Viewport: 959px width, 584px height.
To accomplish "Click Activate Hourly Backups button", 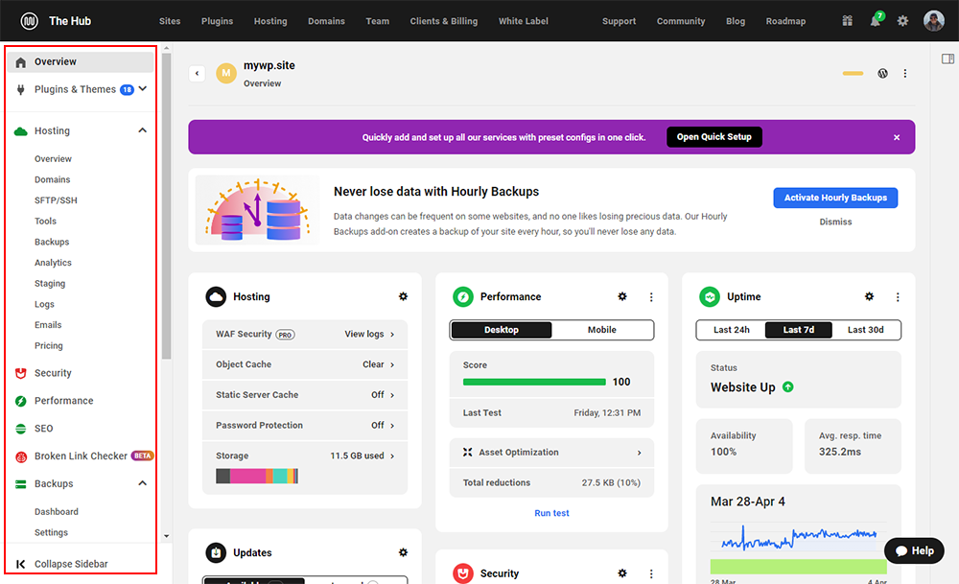I will click(835, 198).
